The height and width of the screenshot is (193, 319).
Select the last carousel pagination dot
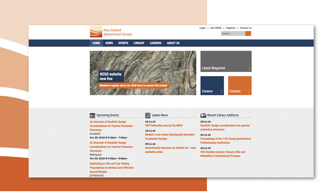point(146,92)
